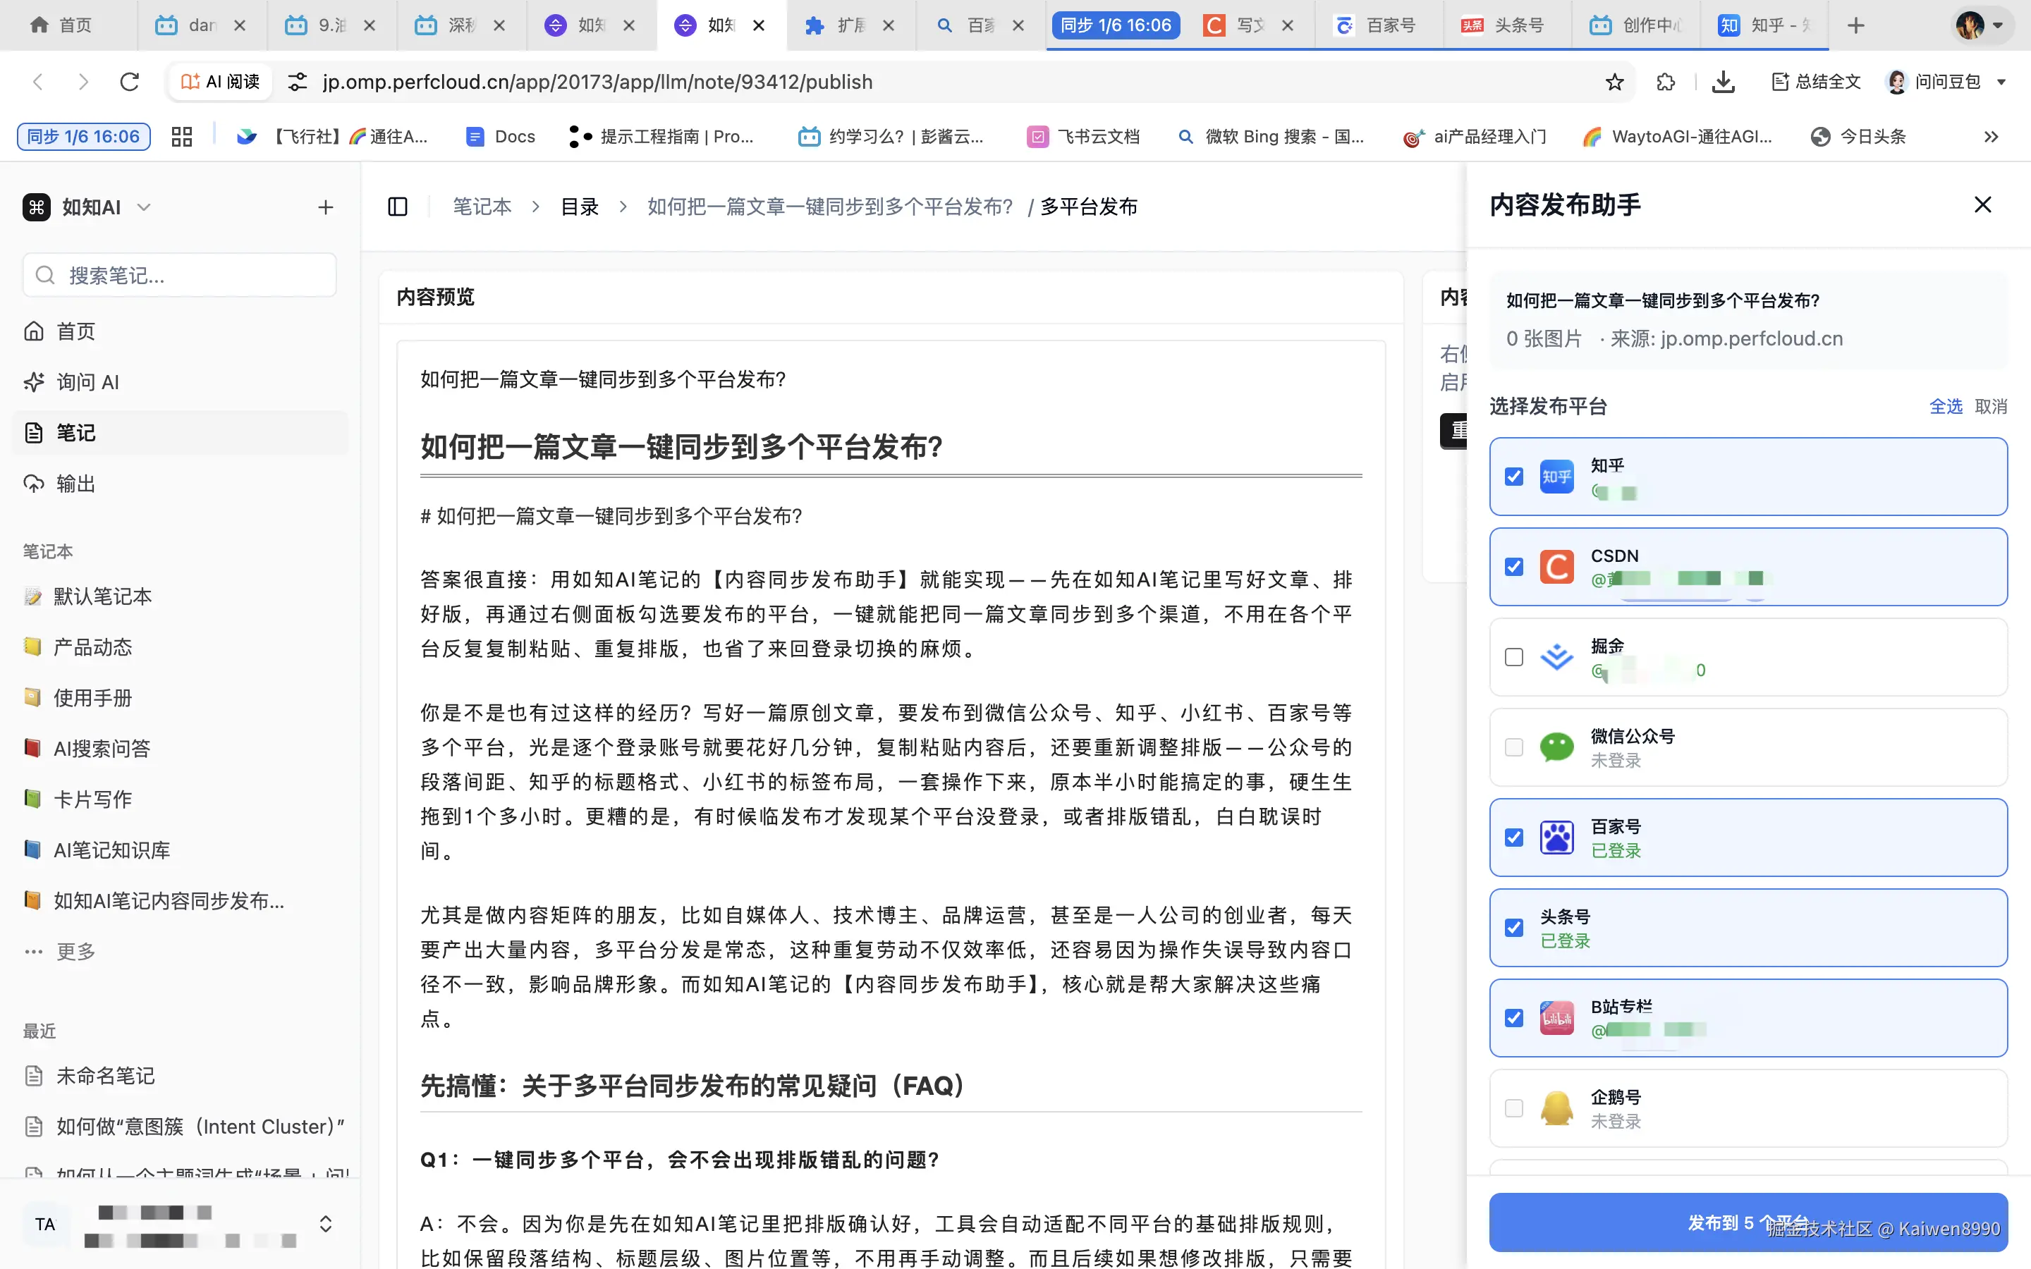Screen dimensions: 2031x1269
Task: Show hidden bookmarks with the double chevron
Action: [1991, 137]
